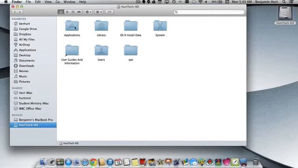
Task: Open Finder from the Dock
Action: [x=43, y=162]
